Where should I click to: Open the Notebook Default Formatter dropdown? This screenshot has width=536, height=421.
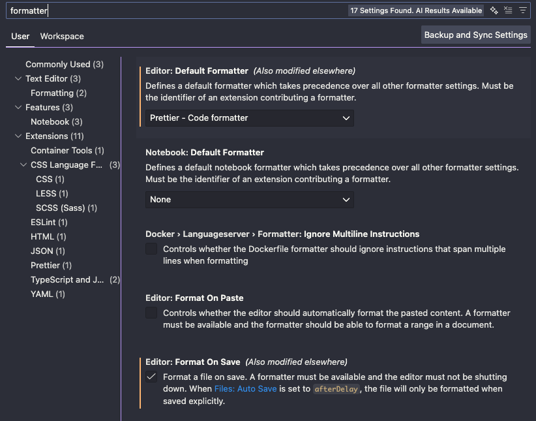point(249,200)
